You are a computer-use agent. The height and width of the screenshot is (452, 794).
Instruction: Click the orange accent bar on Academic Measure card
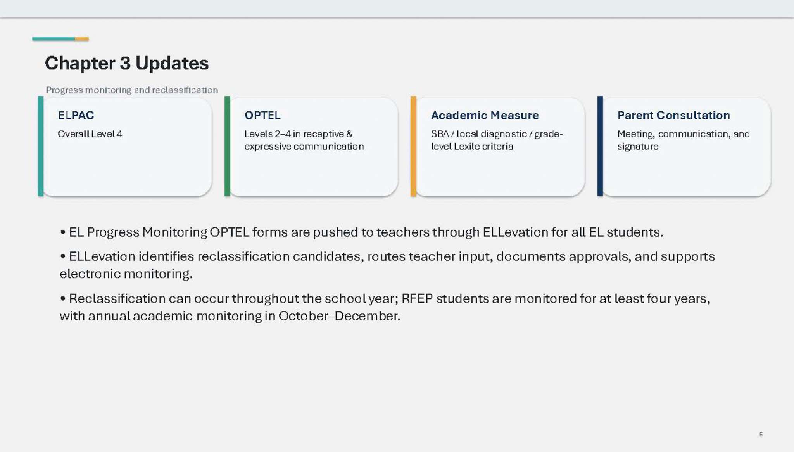coord(413,146)
